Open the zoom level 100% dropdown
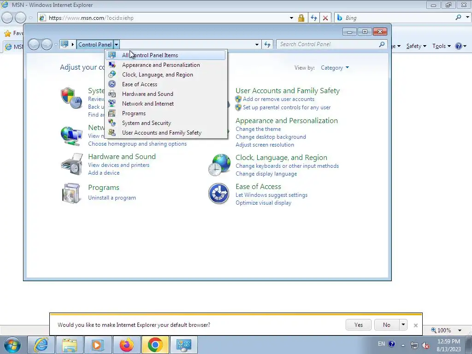The width and height of the screenshot is (472, 354). click(x=460, y=330)
